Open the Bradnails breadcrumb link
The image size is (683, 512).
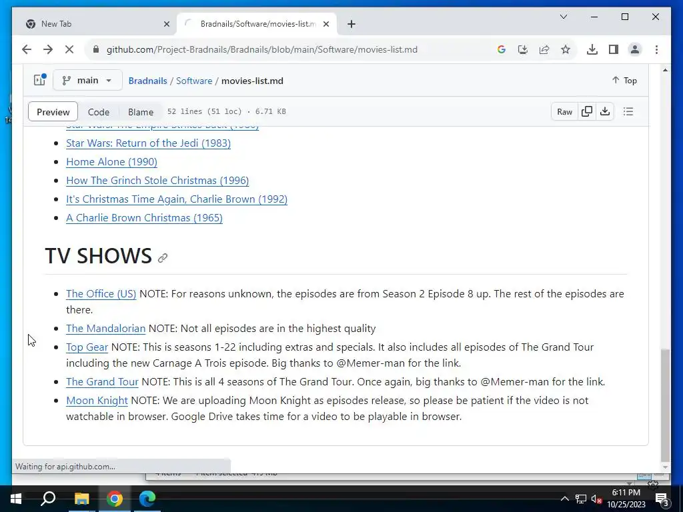point(147,81)
